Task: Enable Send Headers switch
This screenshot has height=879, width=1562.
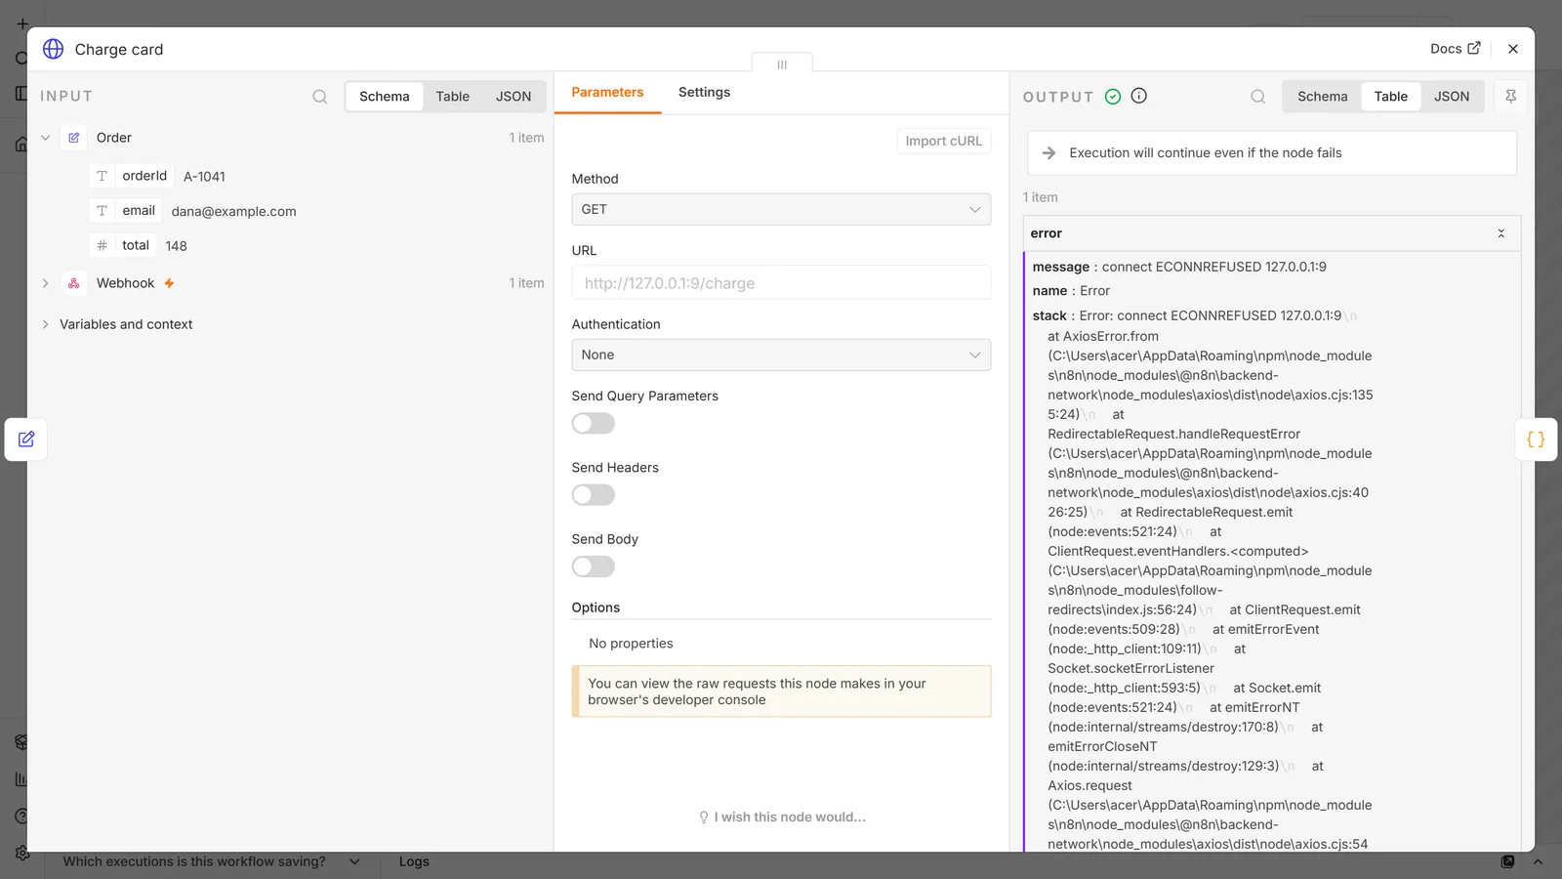Action: [x=594, y=494]
